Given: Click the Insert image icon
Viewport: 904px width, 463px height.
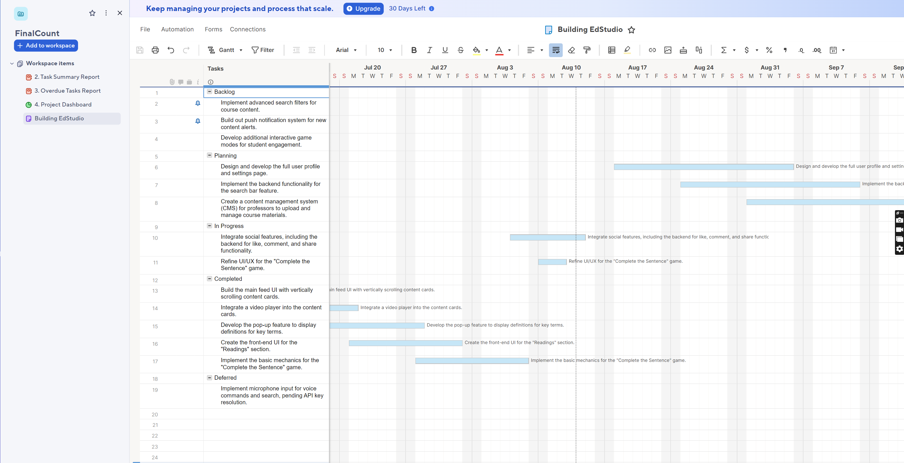Looking at the screenshot, I should point(667,50).
